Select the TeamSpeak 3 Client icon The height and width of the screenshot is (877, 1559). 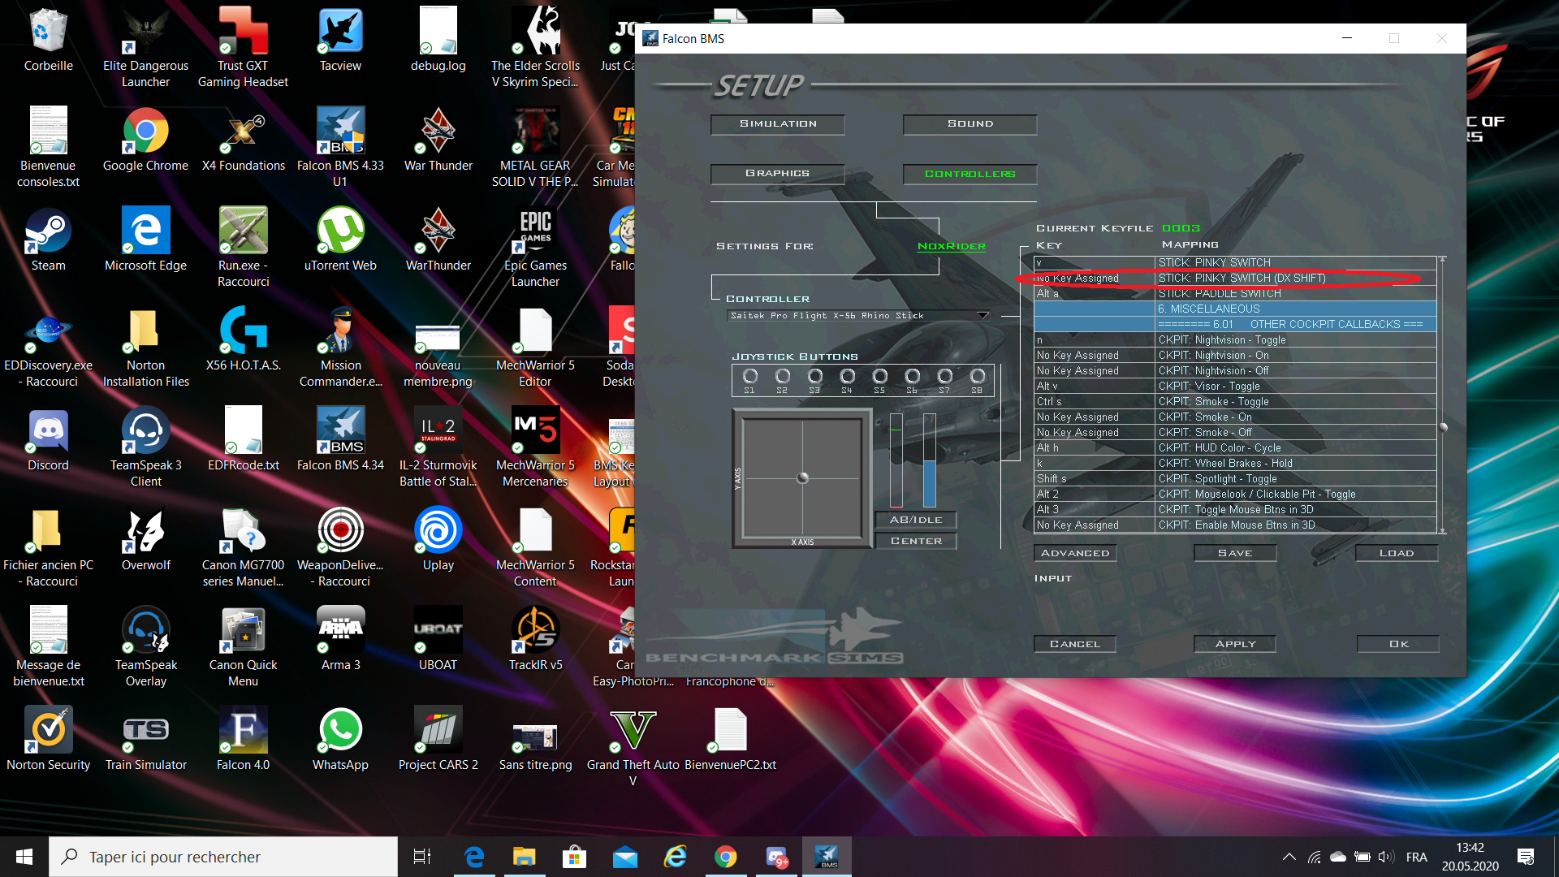[146, 447]
